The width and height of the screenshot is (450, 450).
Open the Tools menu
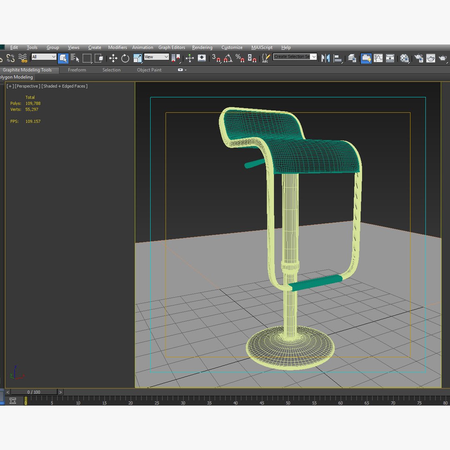32,47
